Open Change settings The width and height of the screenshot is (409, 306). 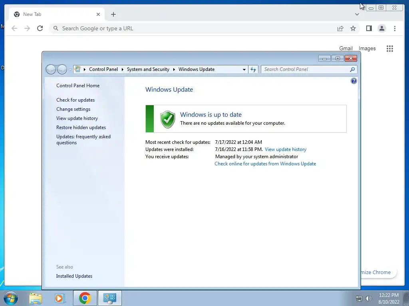click(x=73, y=109)
